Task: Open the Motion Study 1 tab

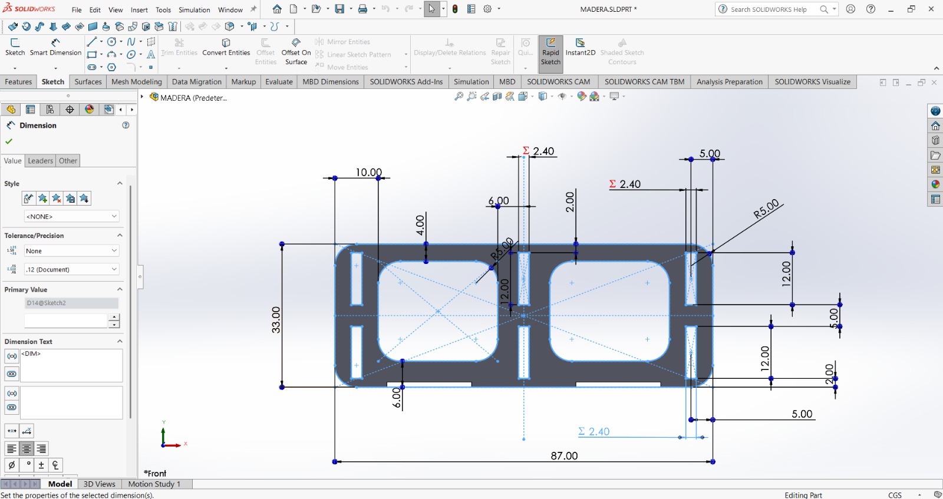Action: (x=154, y=484)
